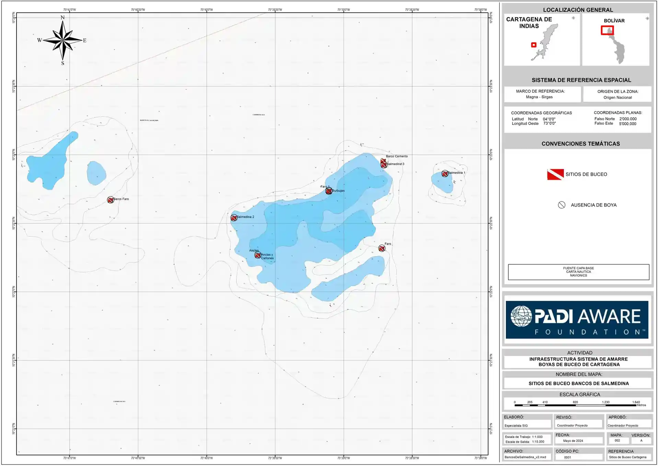659x466 pixels.
Task: Click the Faro dive site marker
Action: (382, 248)
